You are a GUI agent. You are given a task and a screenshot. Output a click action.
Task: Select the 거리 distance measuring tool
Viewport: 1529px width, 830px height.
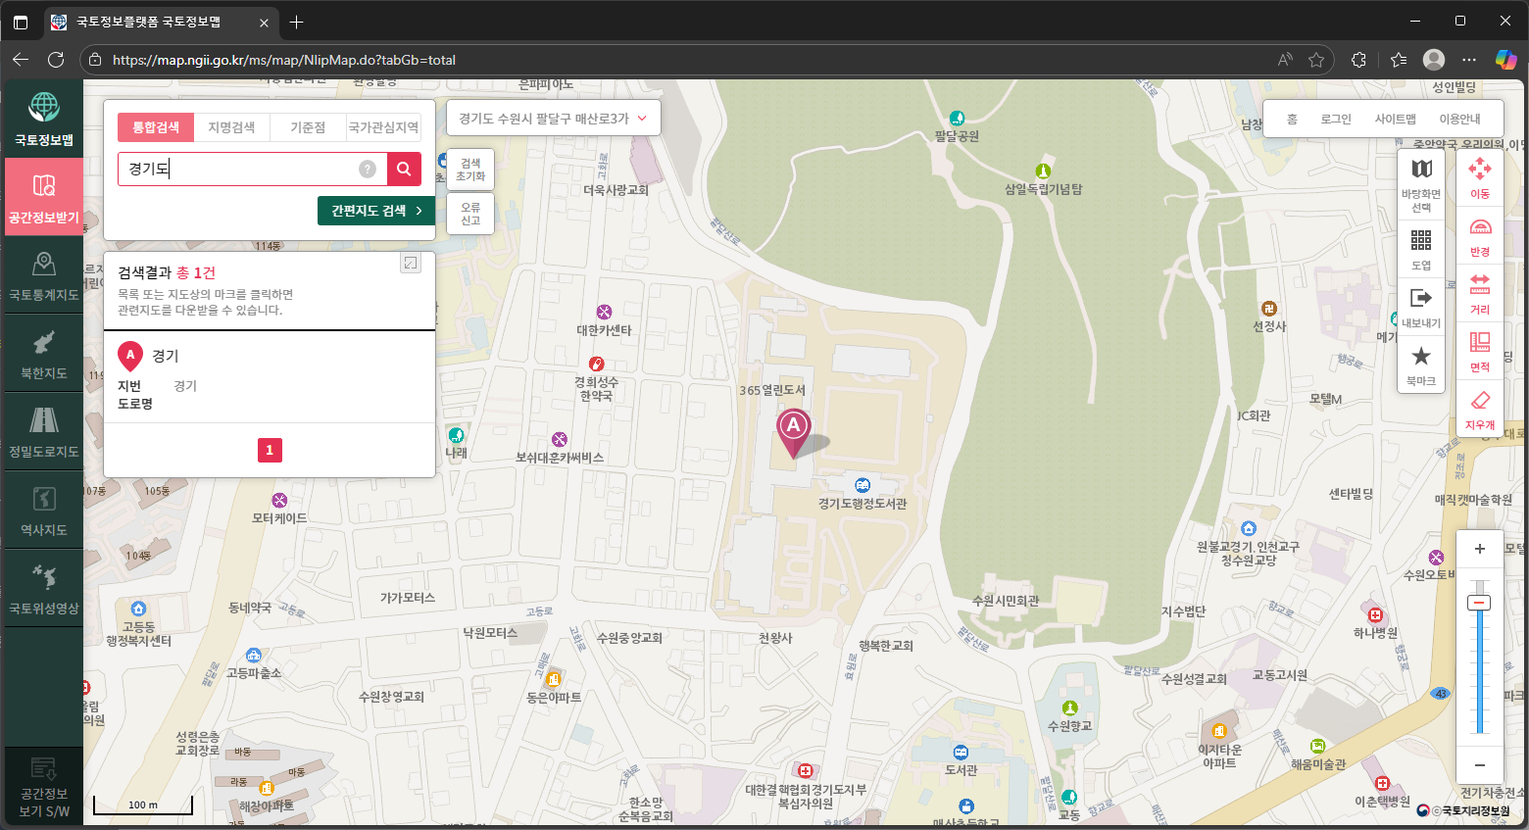coord(1479,293)
